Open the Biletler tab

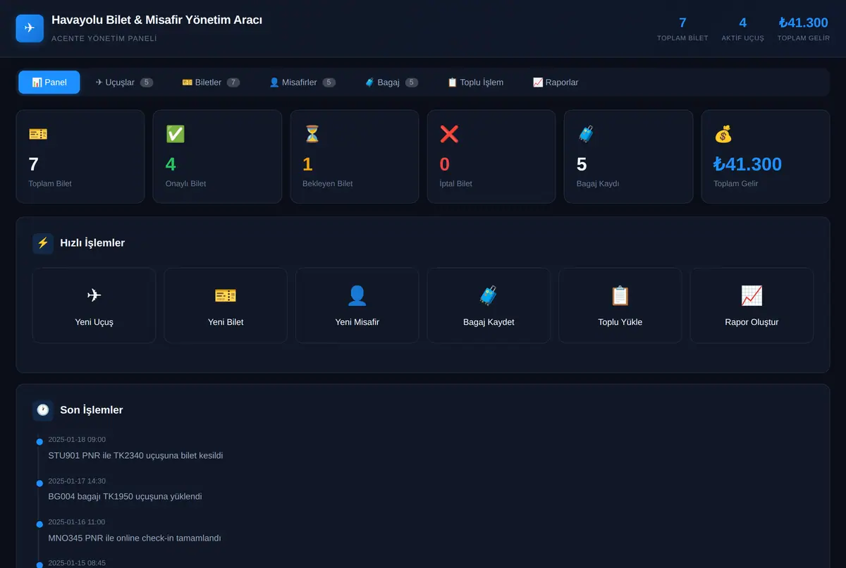coord(211,82)
